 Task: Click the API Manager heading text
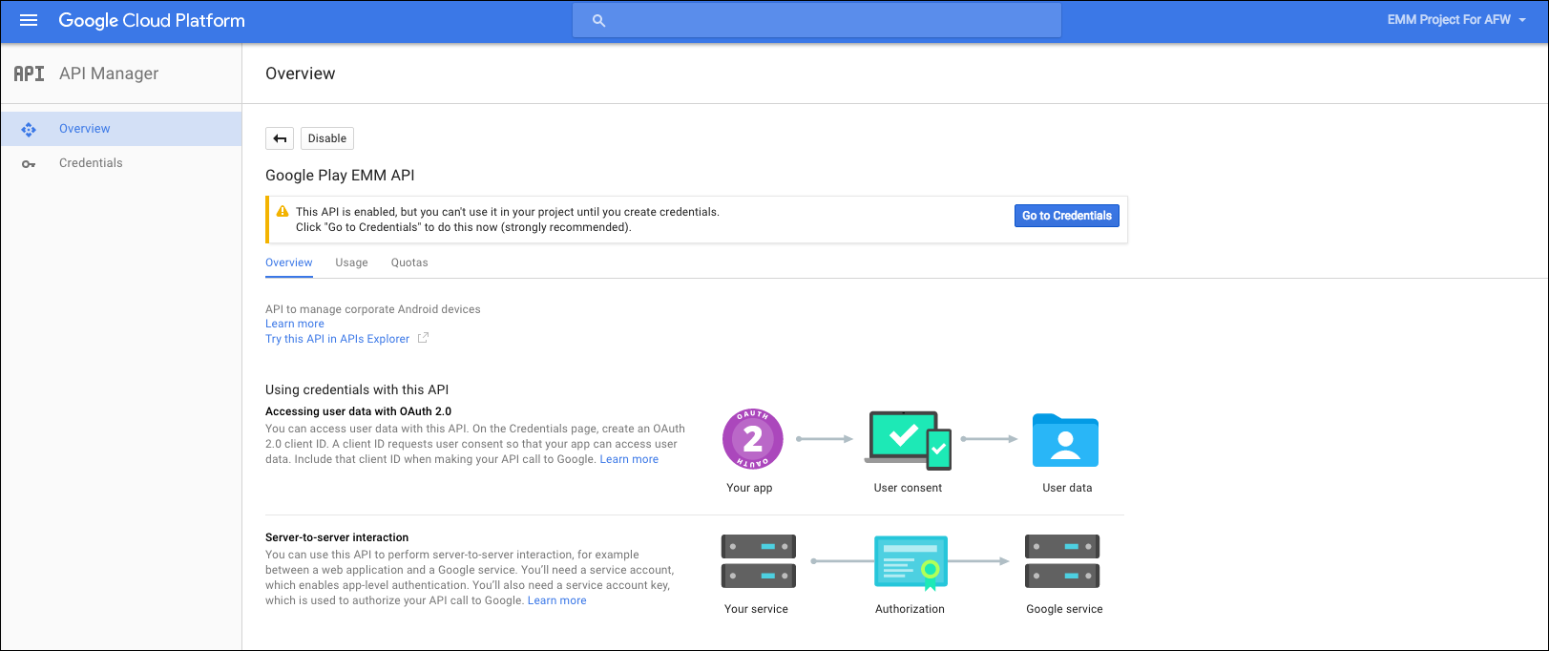click(x=109, y=73)
